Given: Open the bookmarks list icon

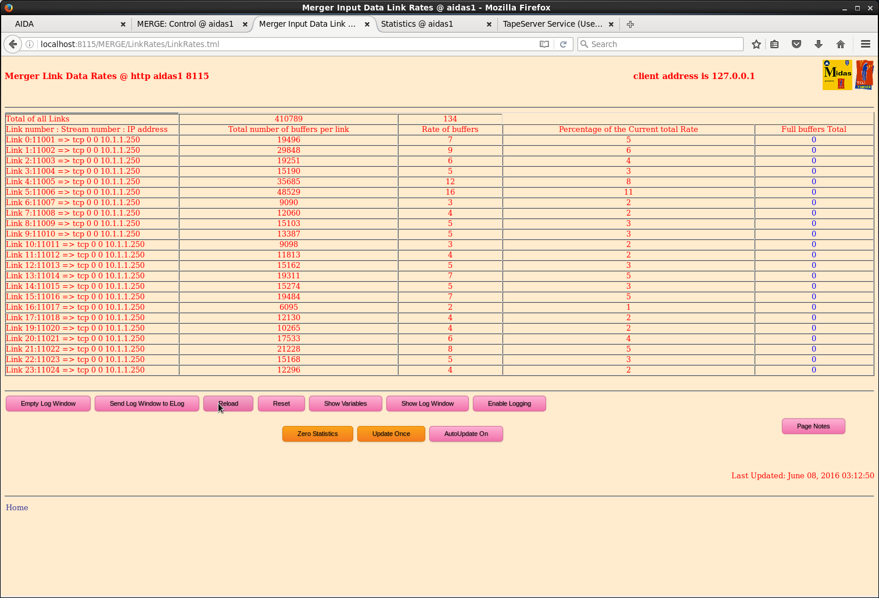Looking at the screenshot, I should (774, 44).
